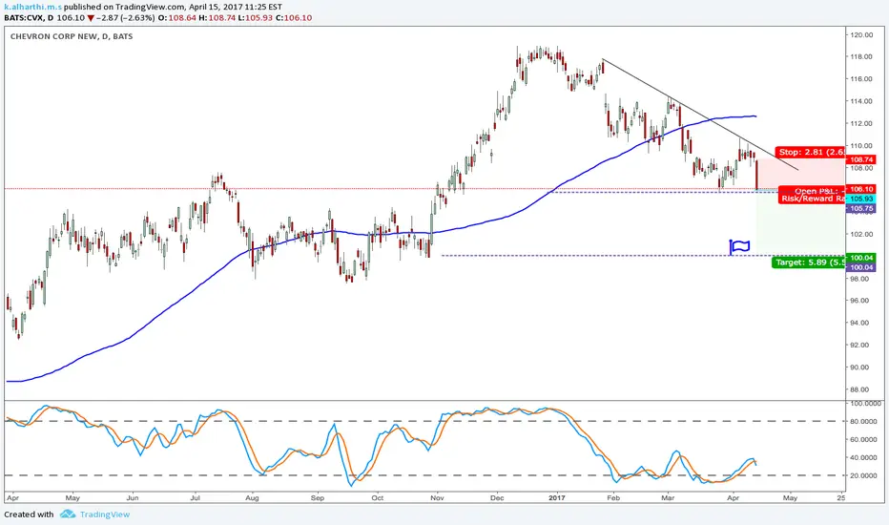Click the Nov label on time axis
Image resolution: width=889 pixels, height=525 pixels.
click(437, 497)
